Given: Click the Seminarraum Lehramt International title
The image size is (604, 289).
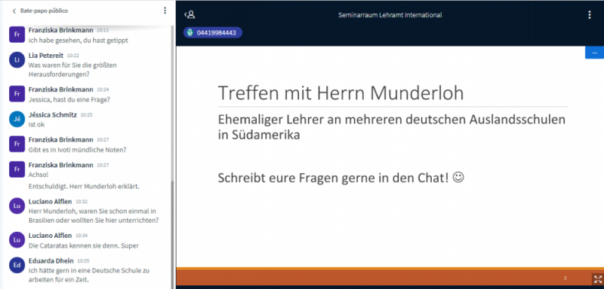Looking at the screenshot, I should tap(390, 15).
